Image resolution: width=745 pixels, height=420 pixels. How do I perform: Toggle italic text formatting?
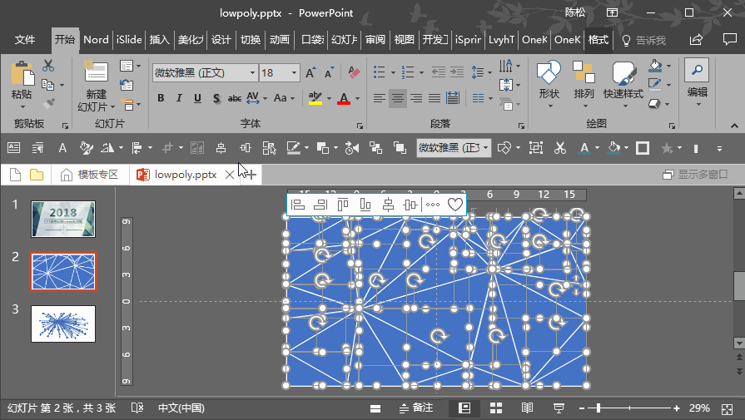pyautogui.click(x=179, y=98)
